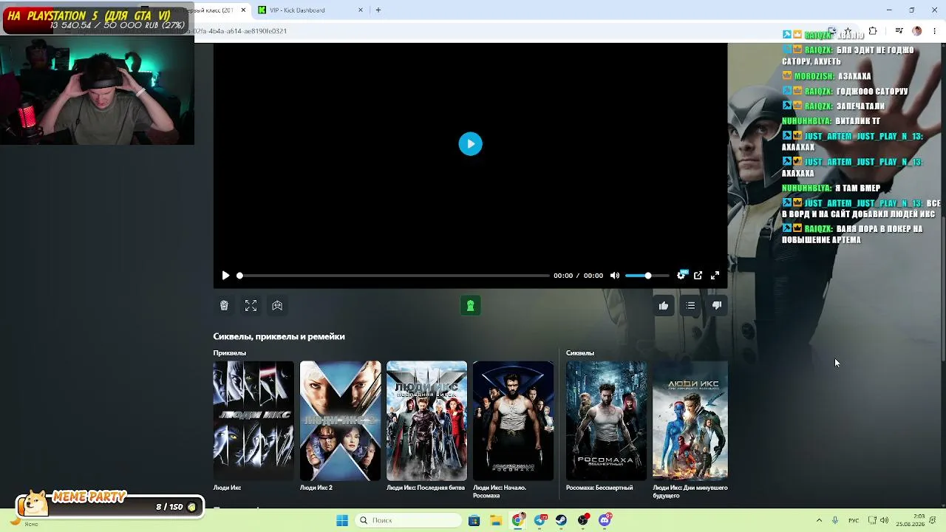Close the VIP - Kick Dashboard tab
The image size is (946, 532).
tap(361, 10)
